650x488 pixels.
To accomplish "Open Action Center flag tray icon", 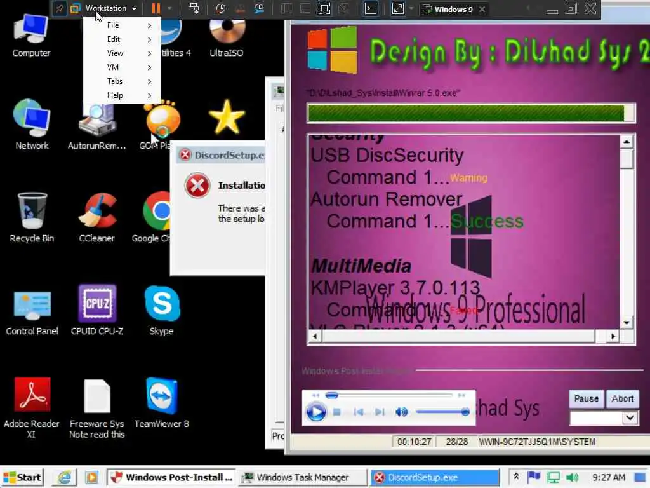I will click(x=534, y=477).
